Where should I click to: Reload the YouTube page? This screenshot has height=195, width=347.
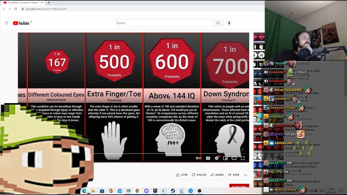[15, 9]
